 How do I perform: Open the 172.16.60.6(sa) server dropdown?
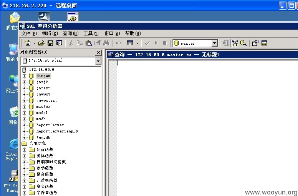click(x=98, y=61)
